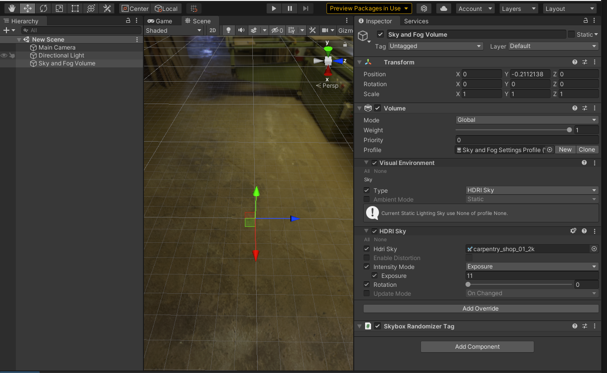Open the Shaded draw mode dropdown
The height and width of the screenshot is (373, 607).
point(173,30)
